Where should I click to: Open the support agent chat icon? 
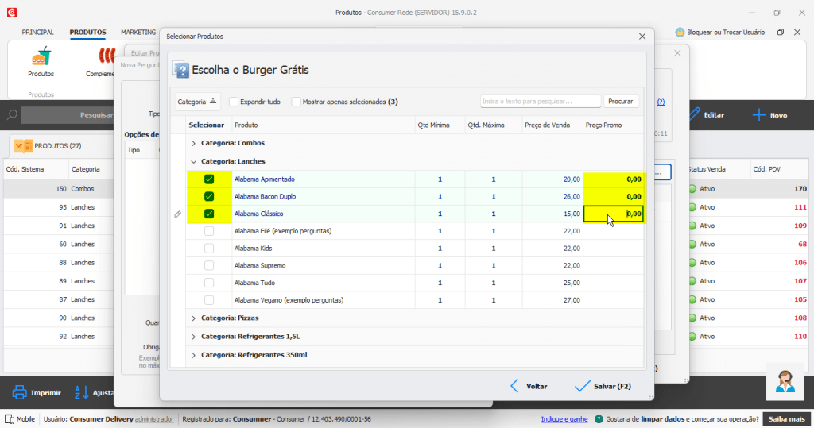coord(785,382)
